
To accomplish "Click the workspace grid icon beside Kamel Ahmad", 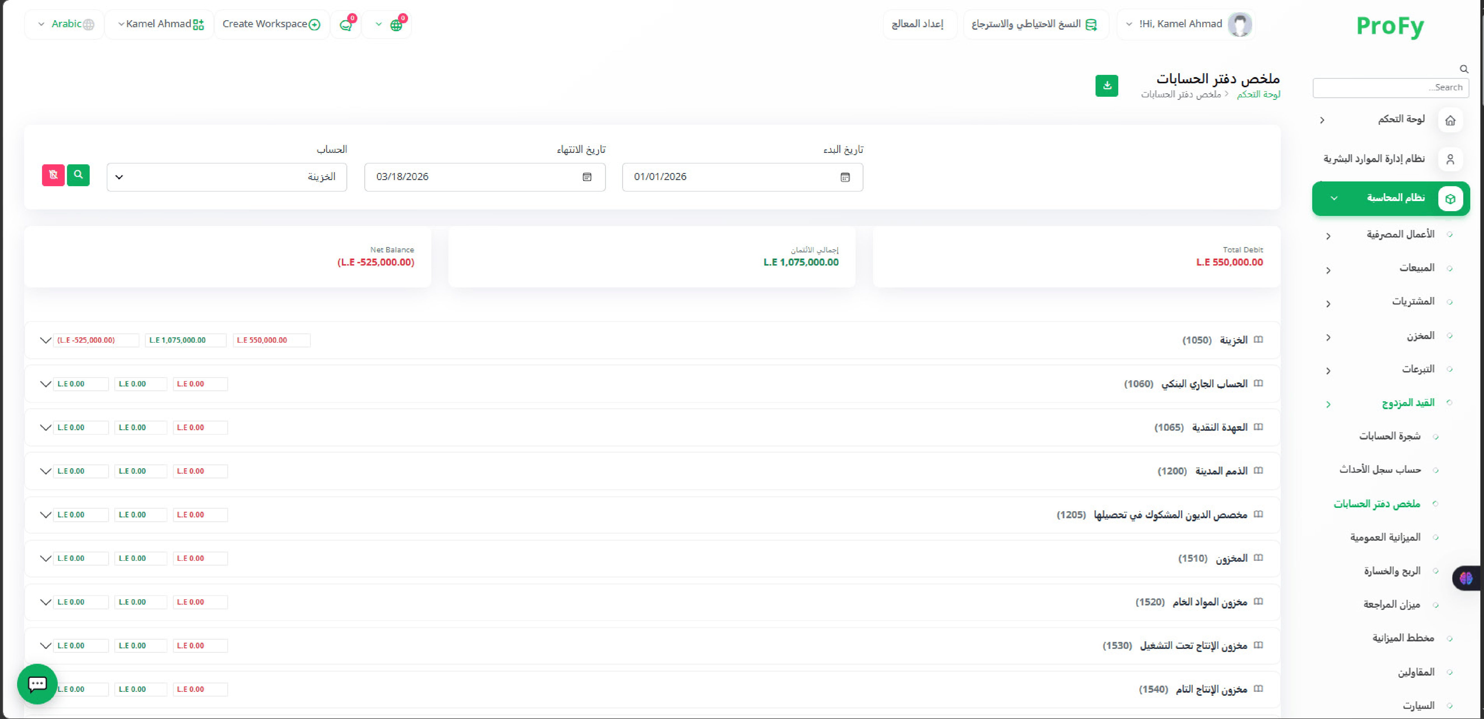I will point(198,24).
